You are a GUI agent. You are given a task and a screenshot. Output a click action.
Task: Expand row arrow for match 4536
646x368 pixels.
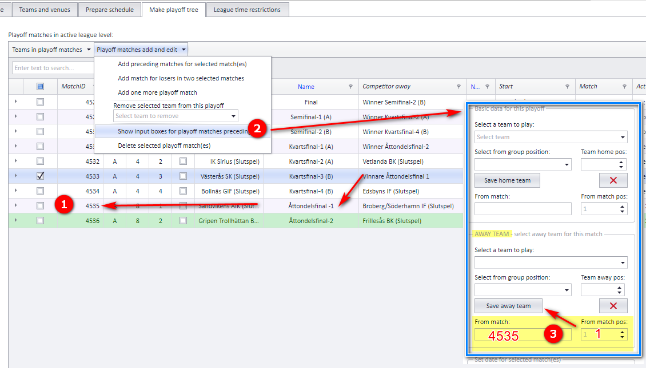coord(15,220)
